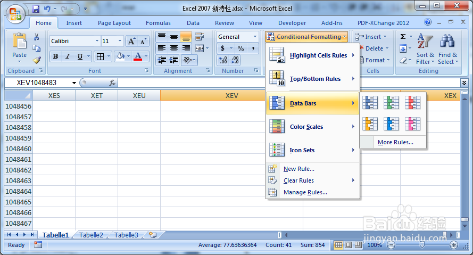The width and height of the screenshot is (473, 255).
Task: Select Top/Bottom Rules entry
Action: click(312, 79)
